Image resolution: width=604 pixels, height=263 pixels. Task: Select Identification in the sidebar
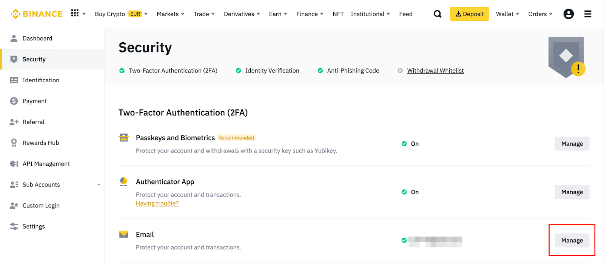click(x=41, y=80)
